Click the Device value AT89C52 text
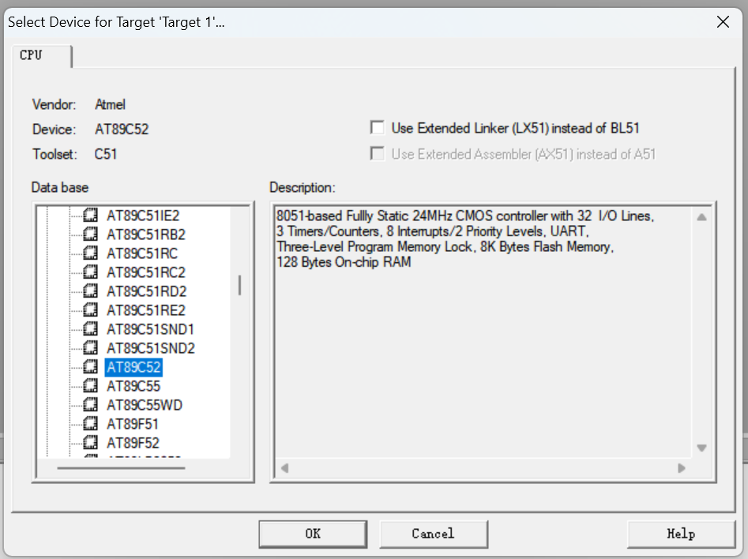 [x=122, y=129]
